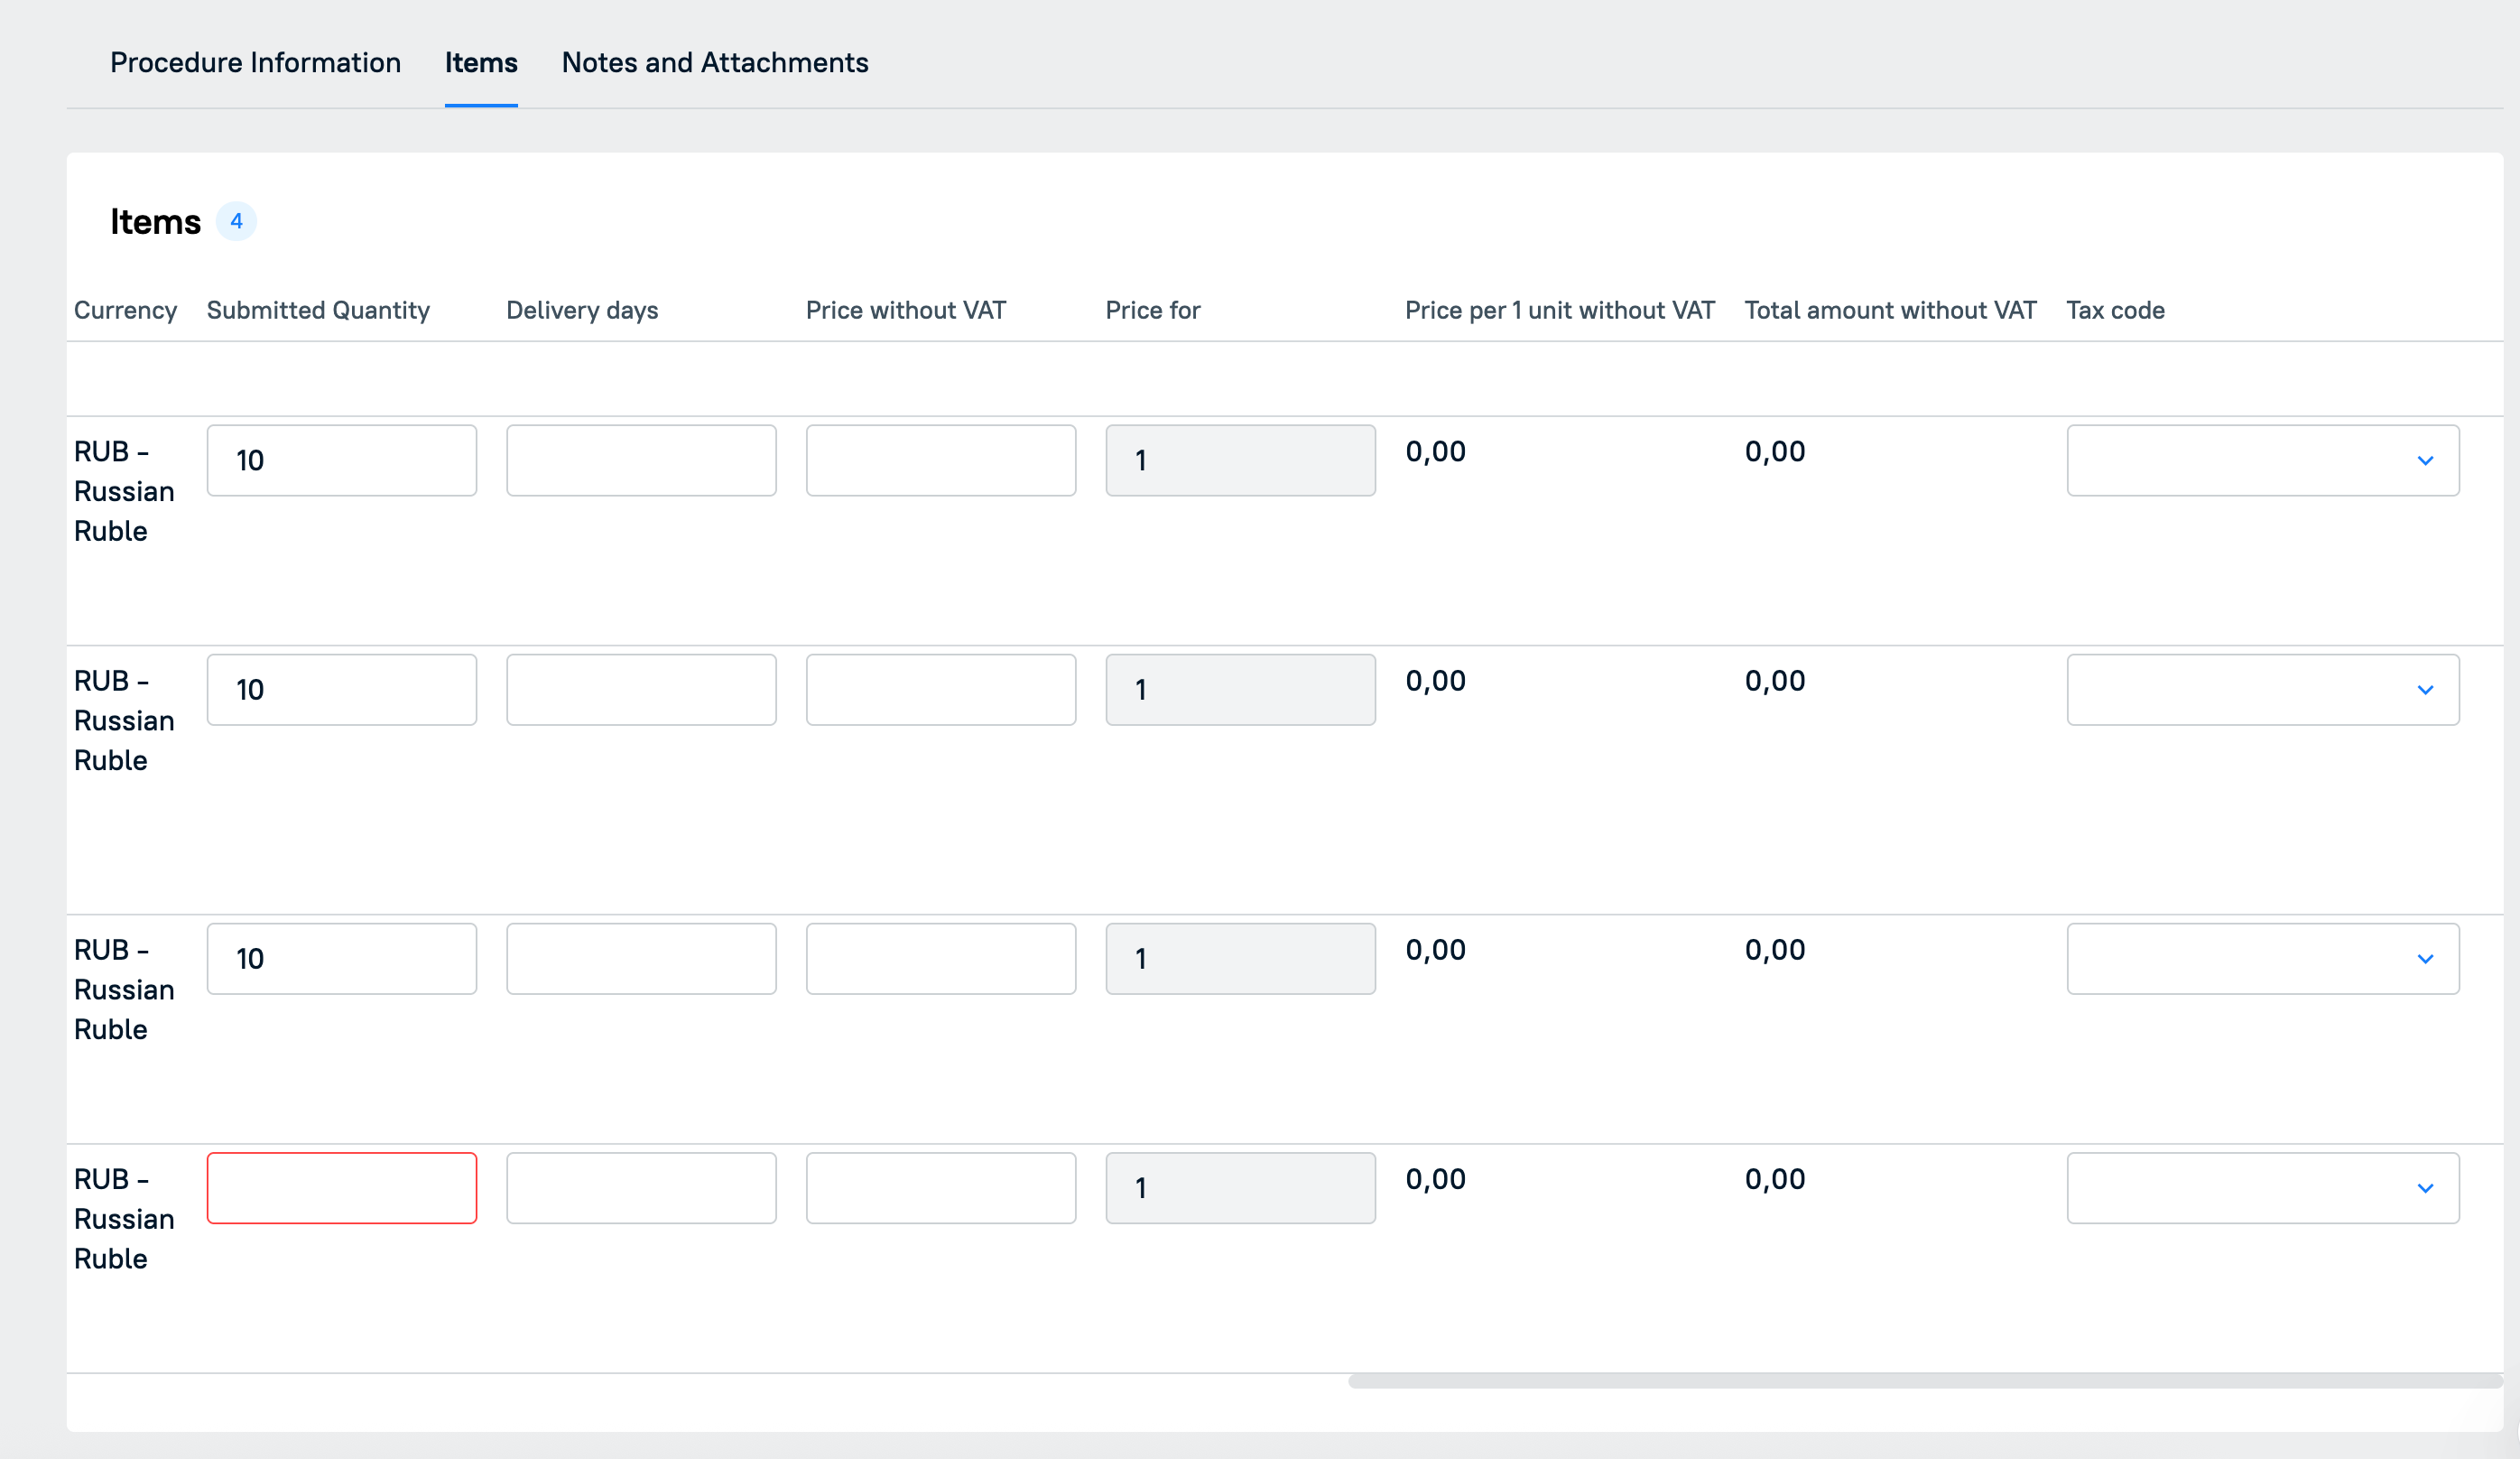Click second row price per unit 0,00
The image size is (2520, 1459).
tap(1436, 680)
